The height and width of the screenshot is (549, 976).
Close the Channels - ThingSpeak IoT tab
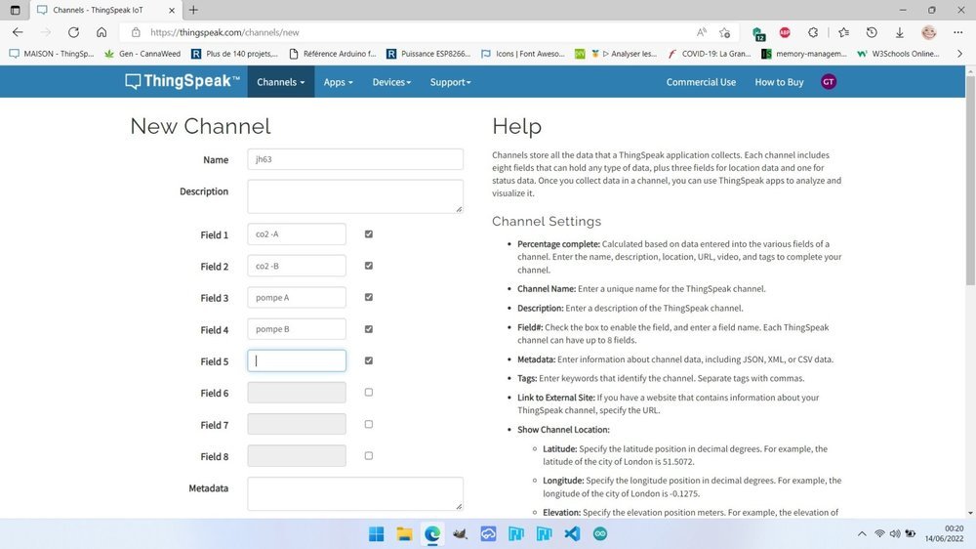[172, 10]
